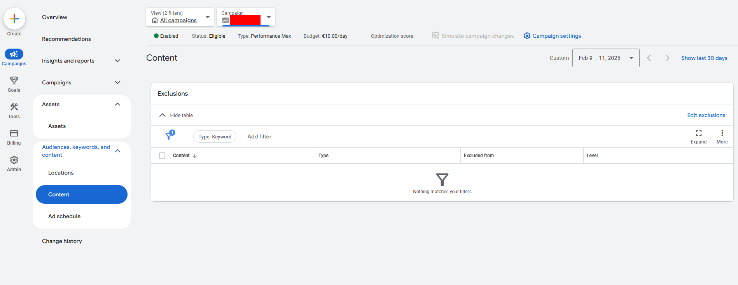Open Recommendations in sidebar
The width and height of the screenshot is (738, 285).
[66, 39]
